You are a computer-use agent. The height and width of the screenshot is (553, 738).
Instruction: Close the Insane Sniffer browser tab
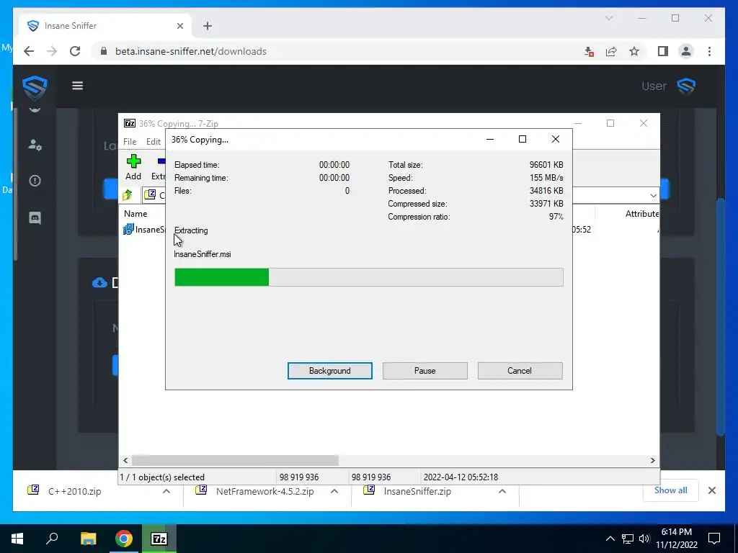click(x=179, y=26)
